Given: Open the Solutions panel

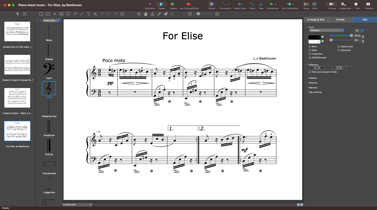Looking at the screenshot, I should 150,6.
